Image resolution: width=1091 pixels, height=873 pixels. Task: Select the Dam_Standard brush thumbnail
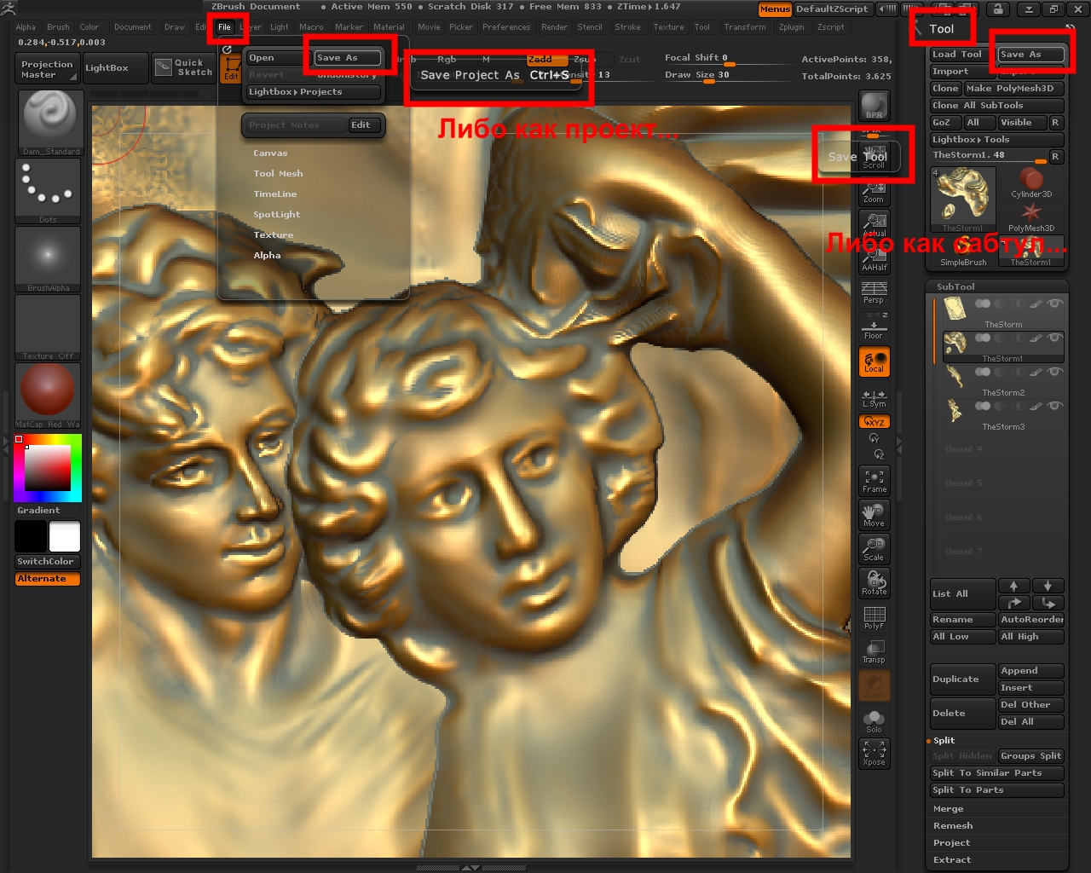pyautogui.click(x=49, y=123)
